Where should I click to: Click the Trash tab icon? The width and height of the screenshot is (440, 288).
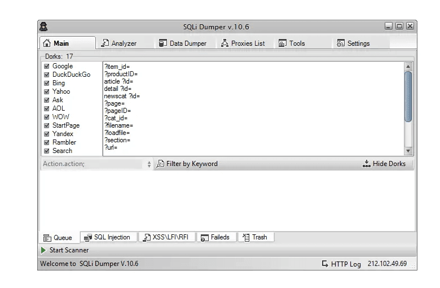pyautogui.click(x=246, y=237)
